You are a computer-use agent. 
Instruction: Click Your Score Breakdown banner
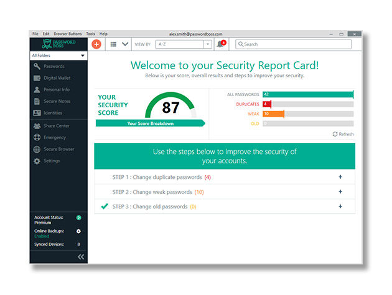point(150,123)
